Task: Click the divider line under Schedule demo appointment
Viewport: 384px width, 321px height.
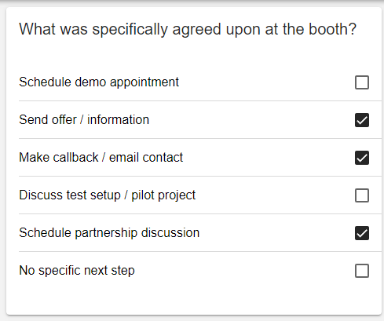Action: pyautogui.click(x=200, y=100)
